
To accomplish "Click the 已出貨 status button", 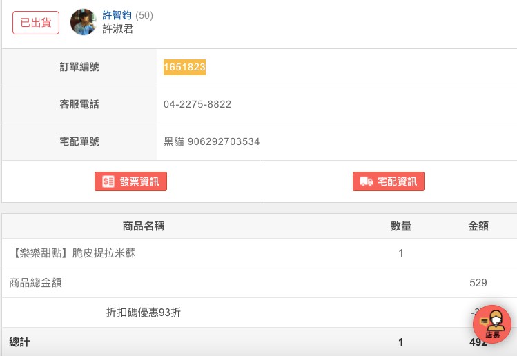I will click(36, 23).
